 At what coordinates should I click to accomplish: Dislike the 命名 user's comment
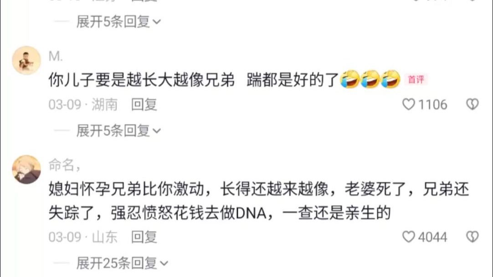pos(472,237)
